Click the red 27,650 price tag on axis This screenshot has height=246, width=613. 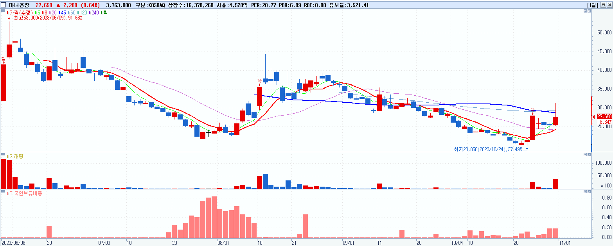coord(604,116)
